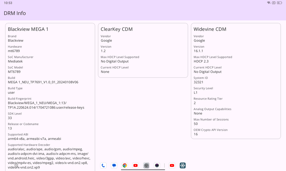The image size is (286, 171).
Task: Click the SoC Model value MT6789
Action: [x=14, y=72]
